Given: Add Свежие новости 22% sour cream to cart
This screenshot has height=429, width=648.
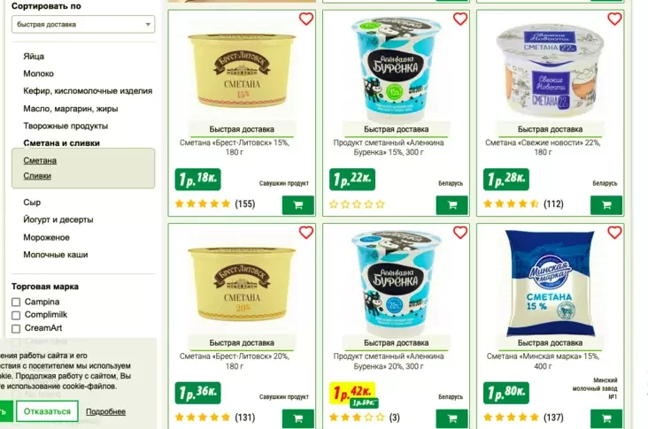Looking at the screenshot, I should point(606,205).
